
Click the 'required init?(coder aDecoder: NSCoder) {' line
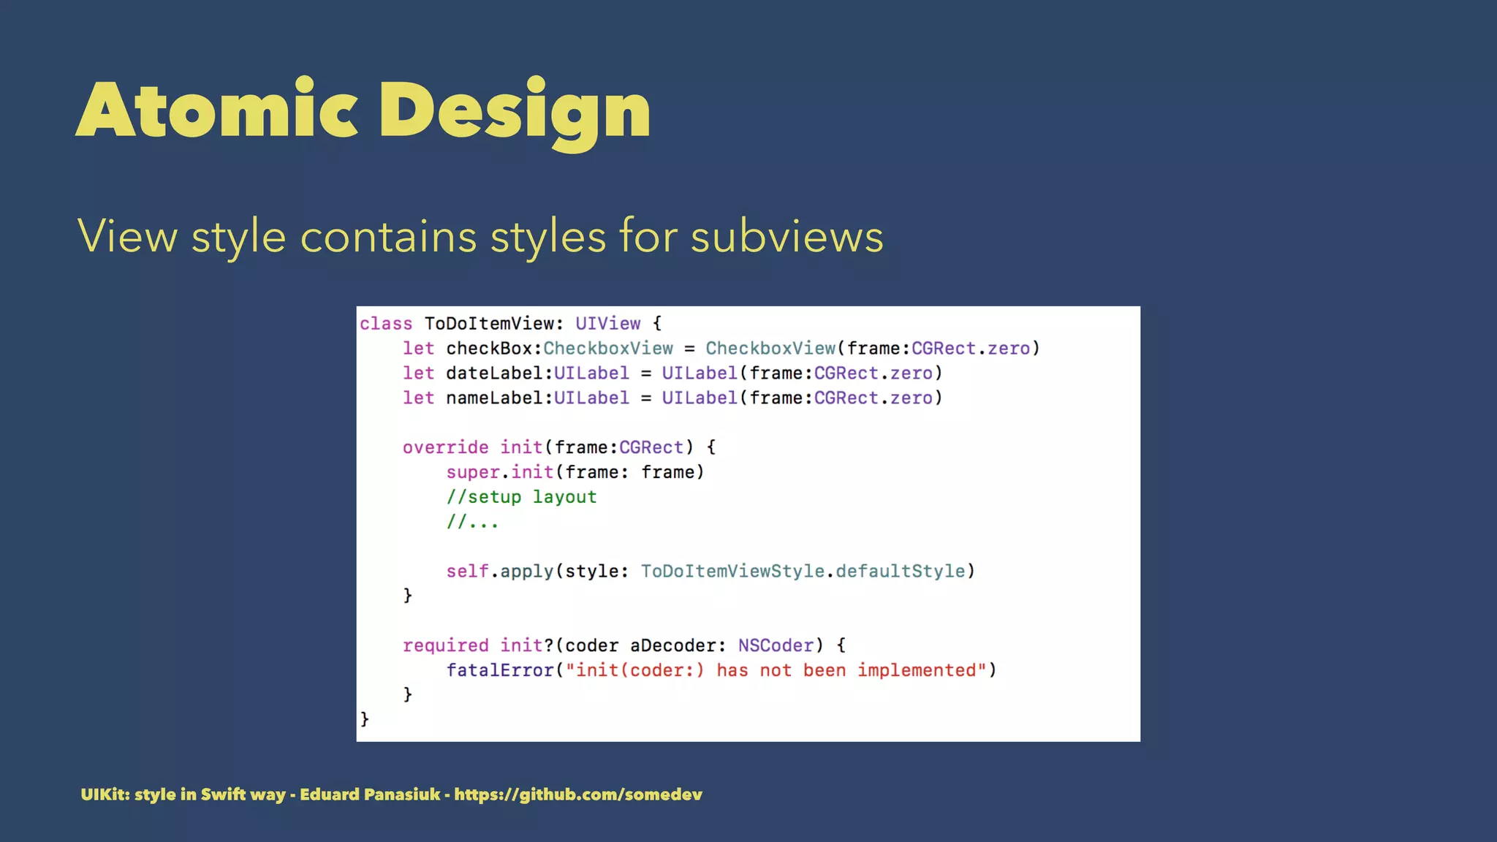coord(624,645)
